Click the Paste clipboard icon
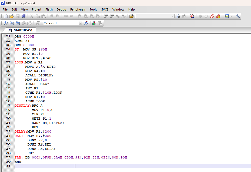251x172 pixels. (43, 16)
